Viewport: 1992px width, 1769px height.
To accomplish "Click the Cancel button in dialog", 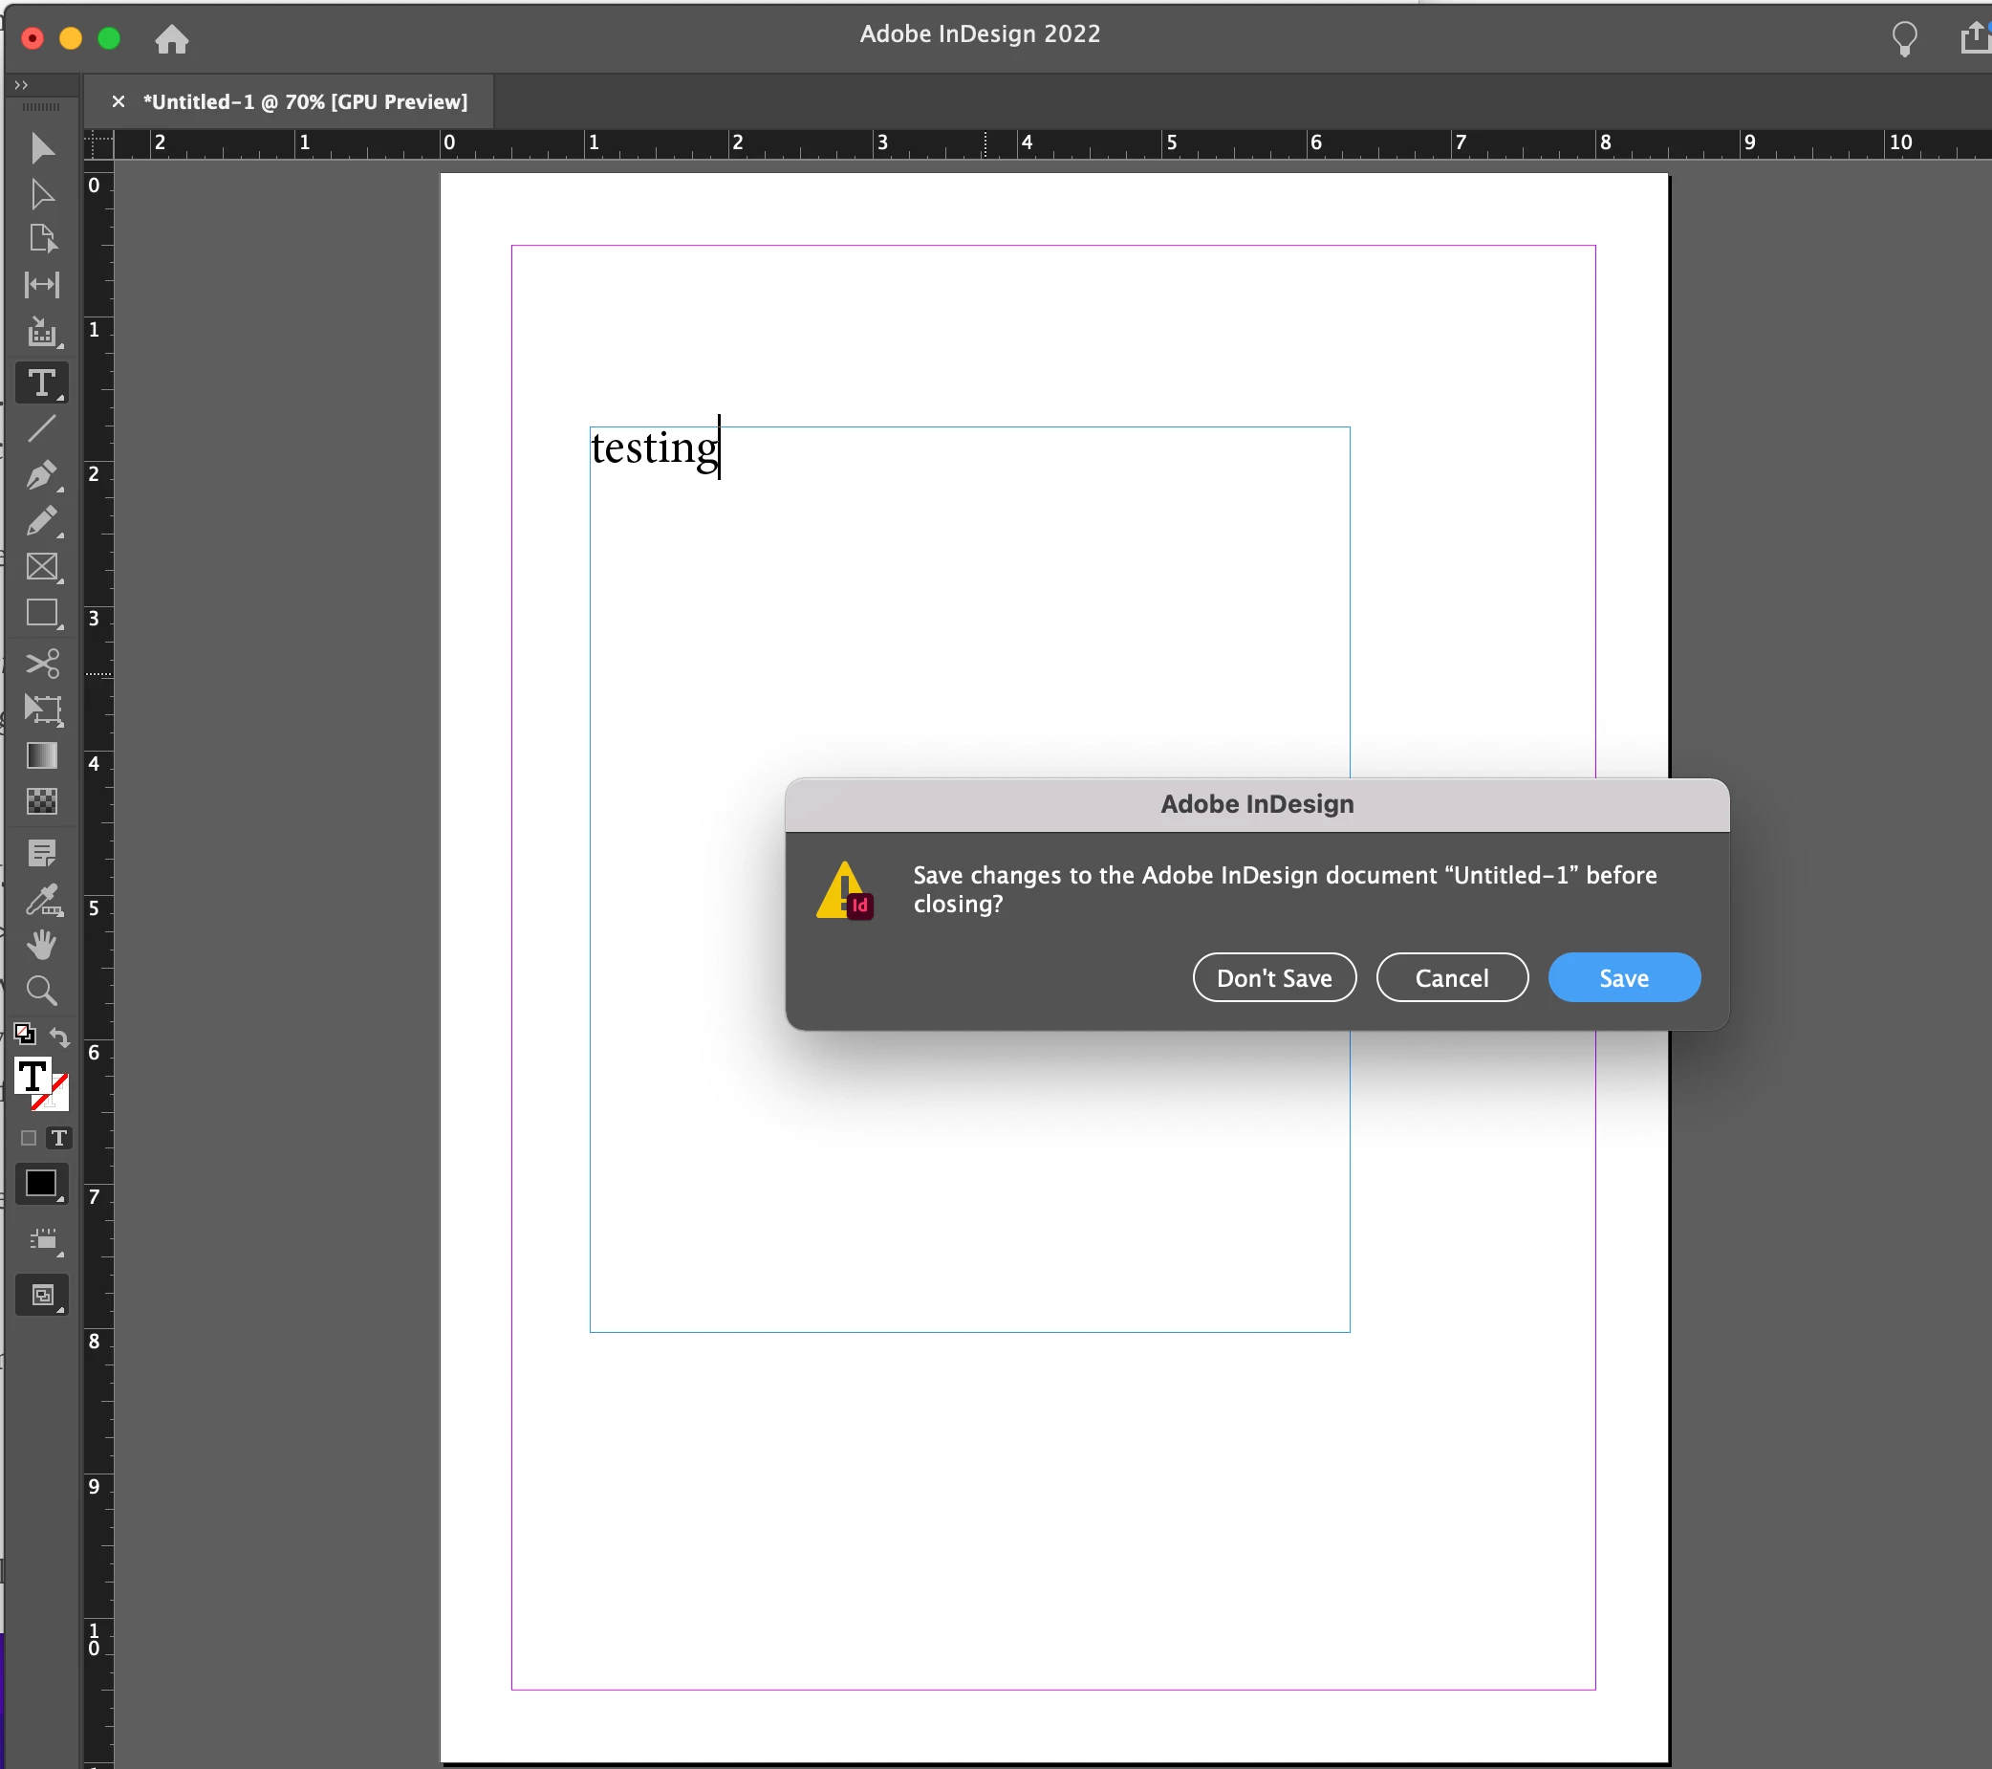I will click(x=1451, y=978).
